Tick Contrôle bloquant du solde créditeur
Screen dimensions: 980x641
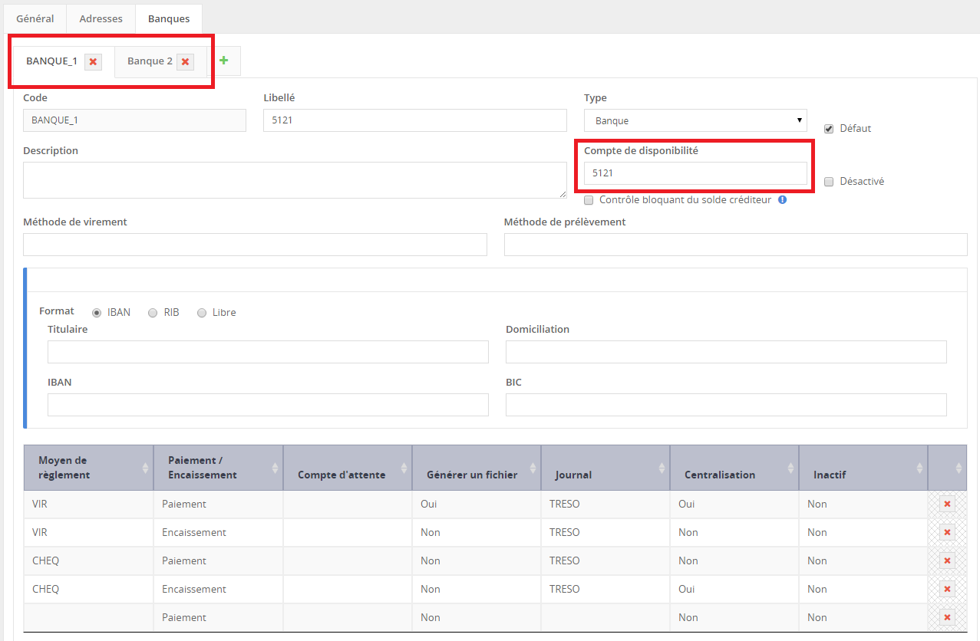pos(589,200)
